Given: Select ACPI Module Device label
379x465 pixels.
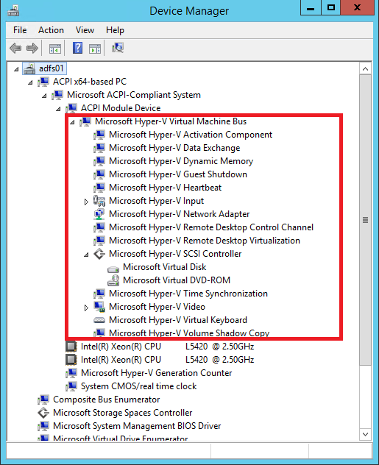Looking at the screenshot, I should click(121, 108).
